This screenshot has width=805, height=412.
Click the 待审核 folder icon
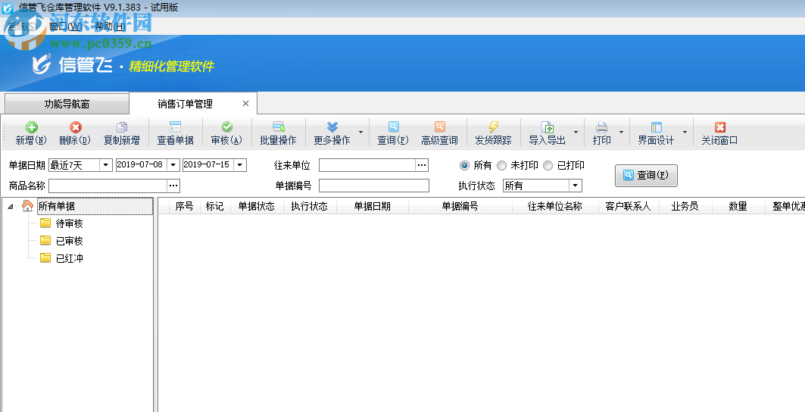45,223
